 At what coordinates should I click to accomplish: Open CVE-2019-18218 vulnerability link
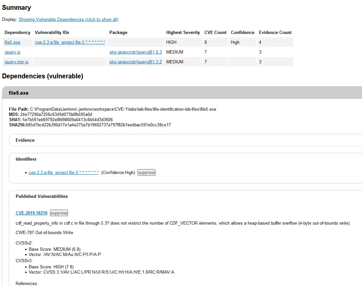(31, 213)
